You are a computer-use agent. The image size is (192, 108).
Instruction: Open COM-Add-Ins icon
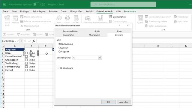[x=76, y=18]
